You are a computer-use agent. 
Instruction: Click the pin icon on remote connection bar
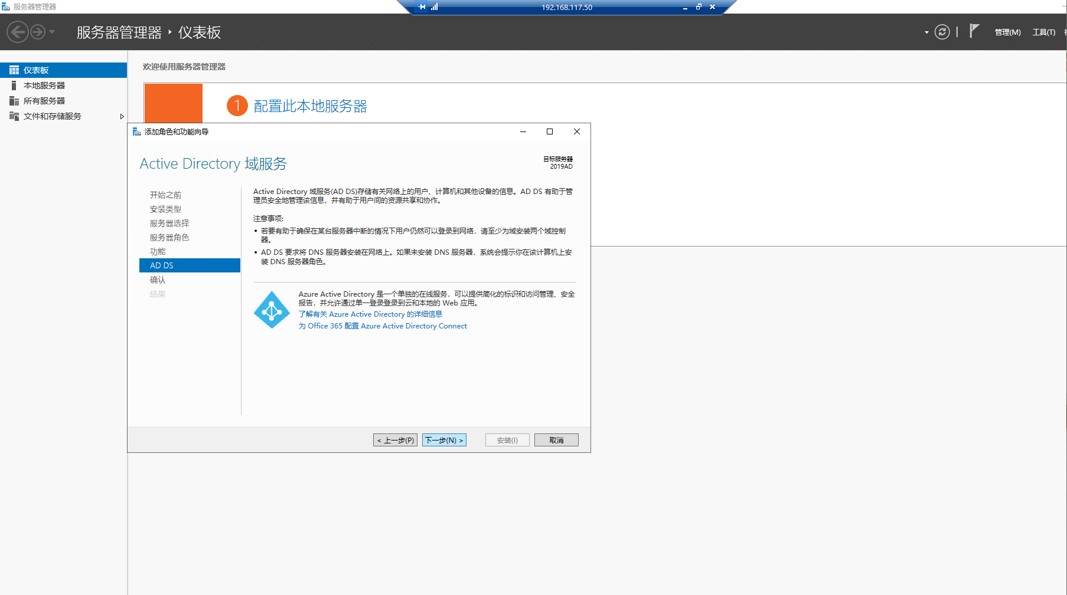(422, 7)
